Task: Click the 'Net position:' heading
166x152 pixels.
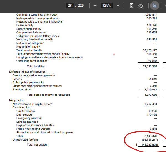Action: pyautogui.click(x=17, y=100)
